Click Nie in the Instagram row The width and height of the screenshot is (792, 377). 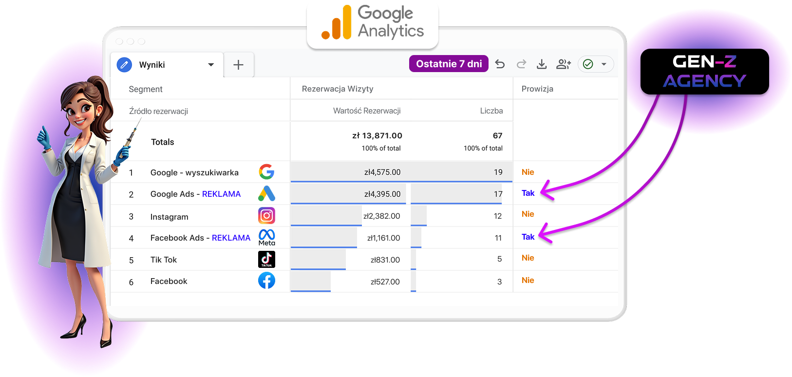pos(528,214)
